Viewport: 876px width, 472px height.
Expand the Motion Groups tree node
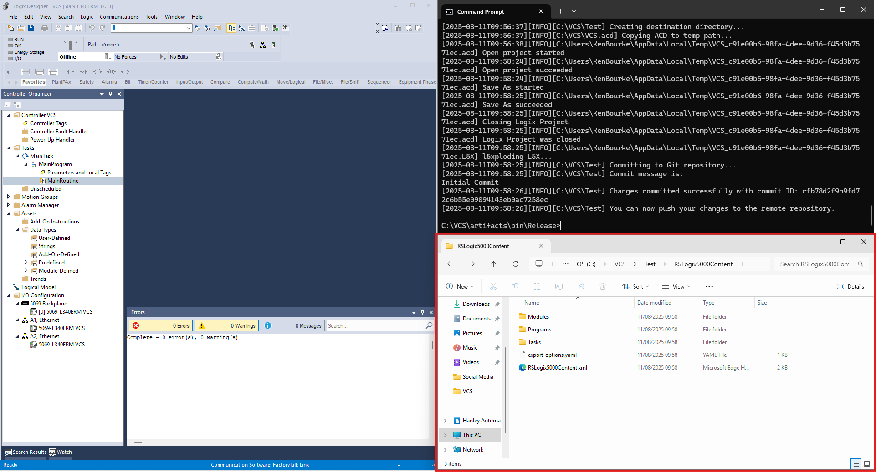tap(8, 197)
